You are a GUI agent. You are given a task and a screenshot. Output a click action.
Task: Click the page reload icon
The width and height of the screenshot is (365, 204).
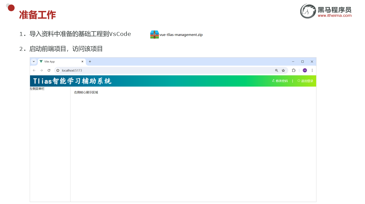49,70
